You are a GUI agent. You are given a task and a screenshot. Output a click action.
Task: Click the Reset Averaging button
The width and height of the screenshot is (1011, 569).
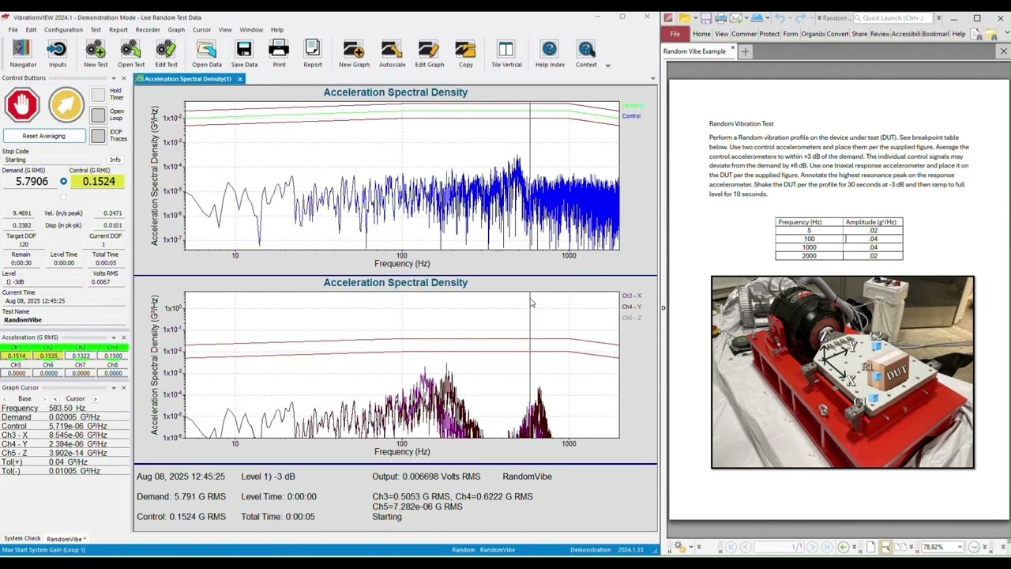(43, 136)
